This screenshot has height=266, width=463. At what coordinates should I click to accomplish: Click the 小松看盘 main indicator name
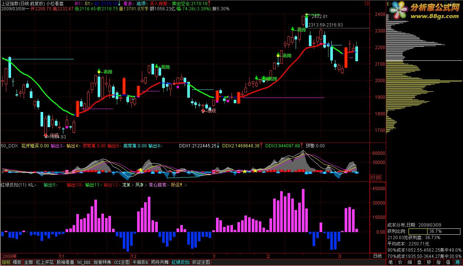point(55,3)
